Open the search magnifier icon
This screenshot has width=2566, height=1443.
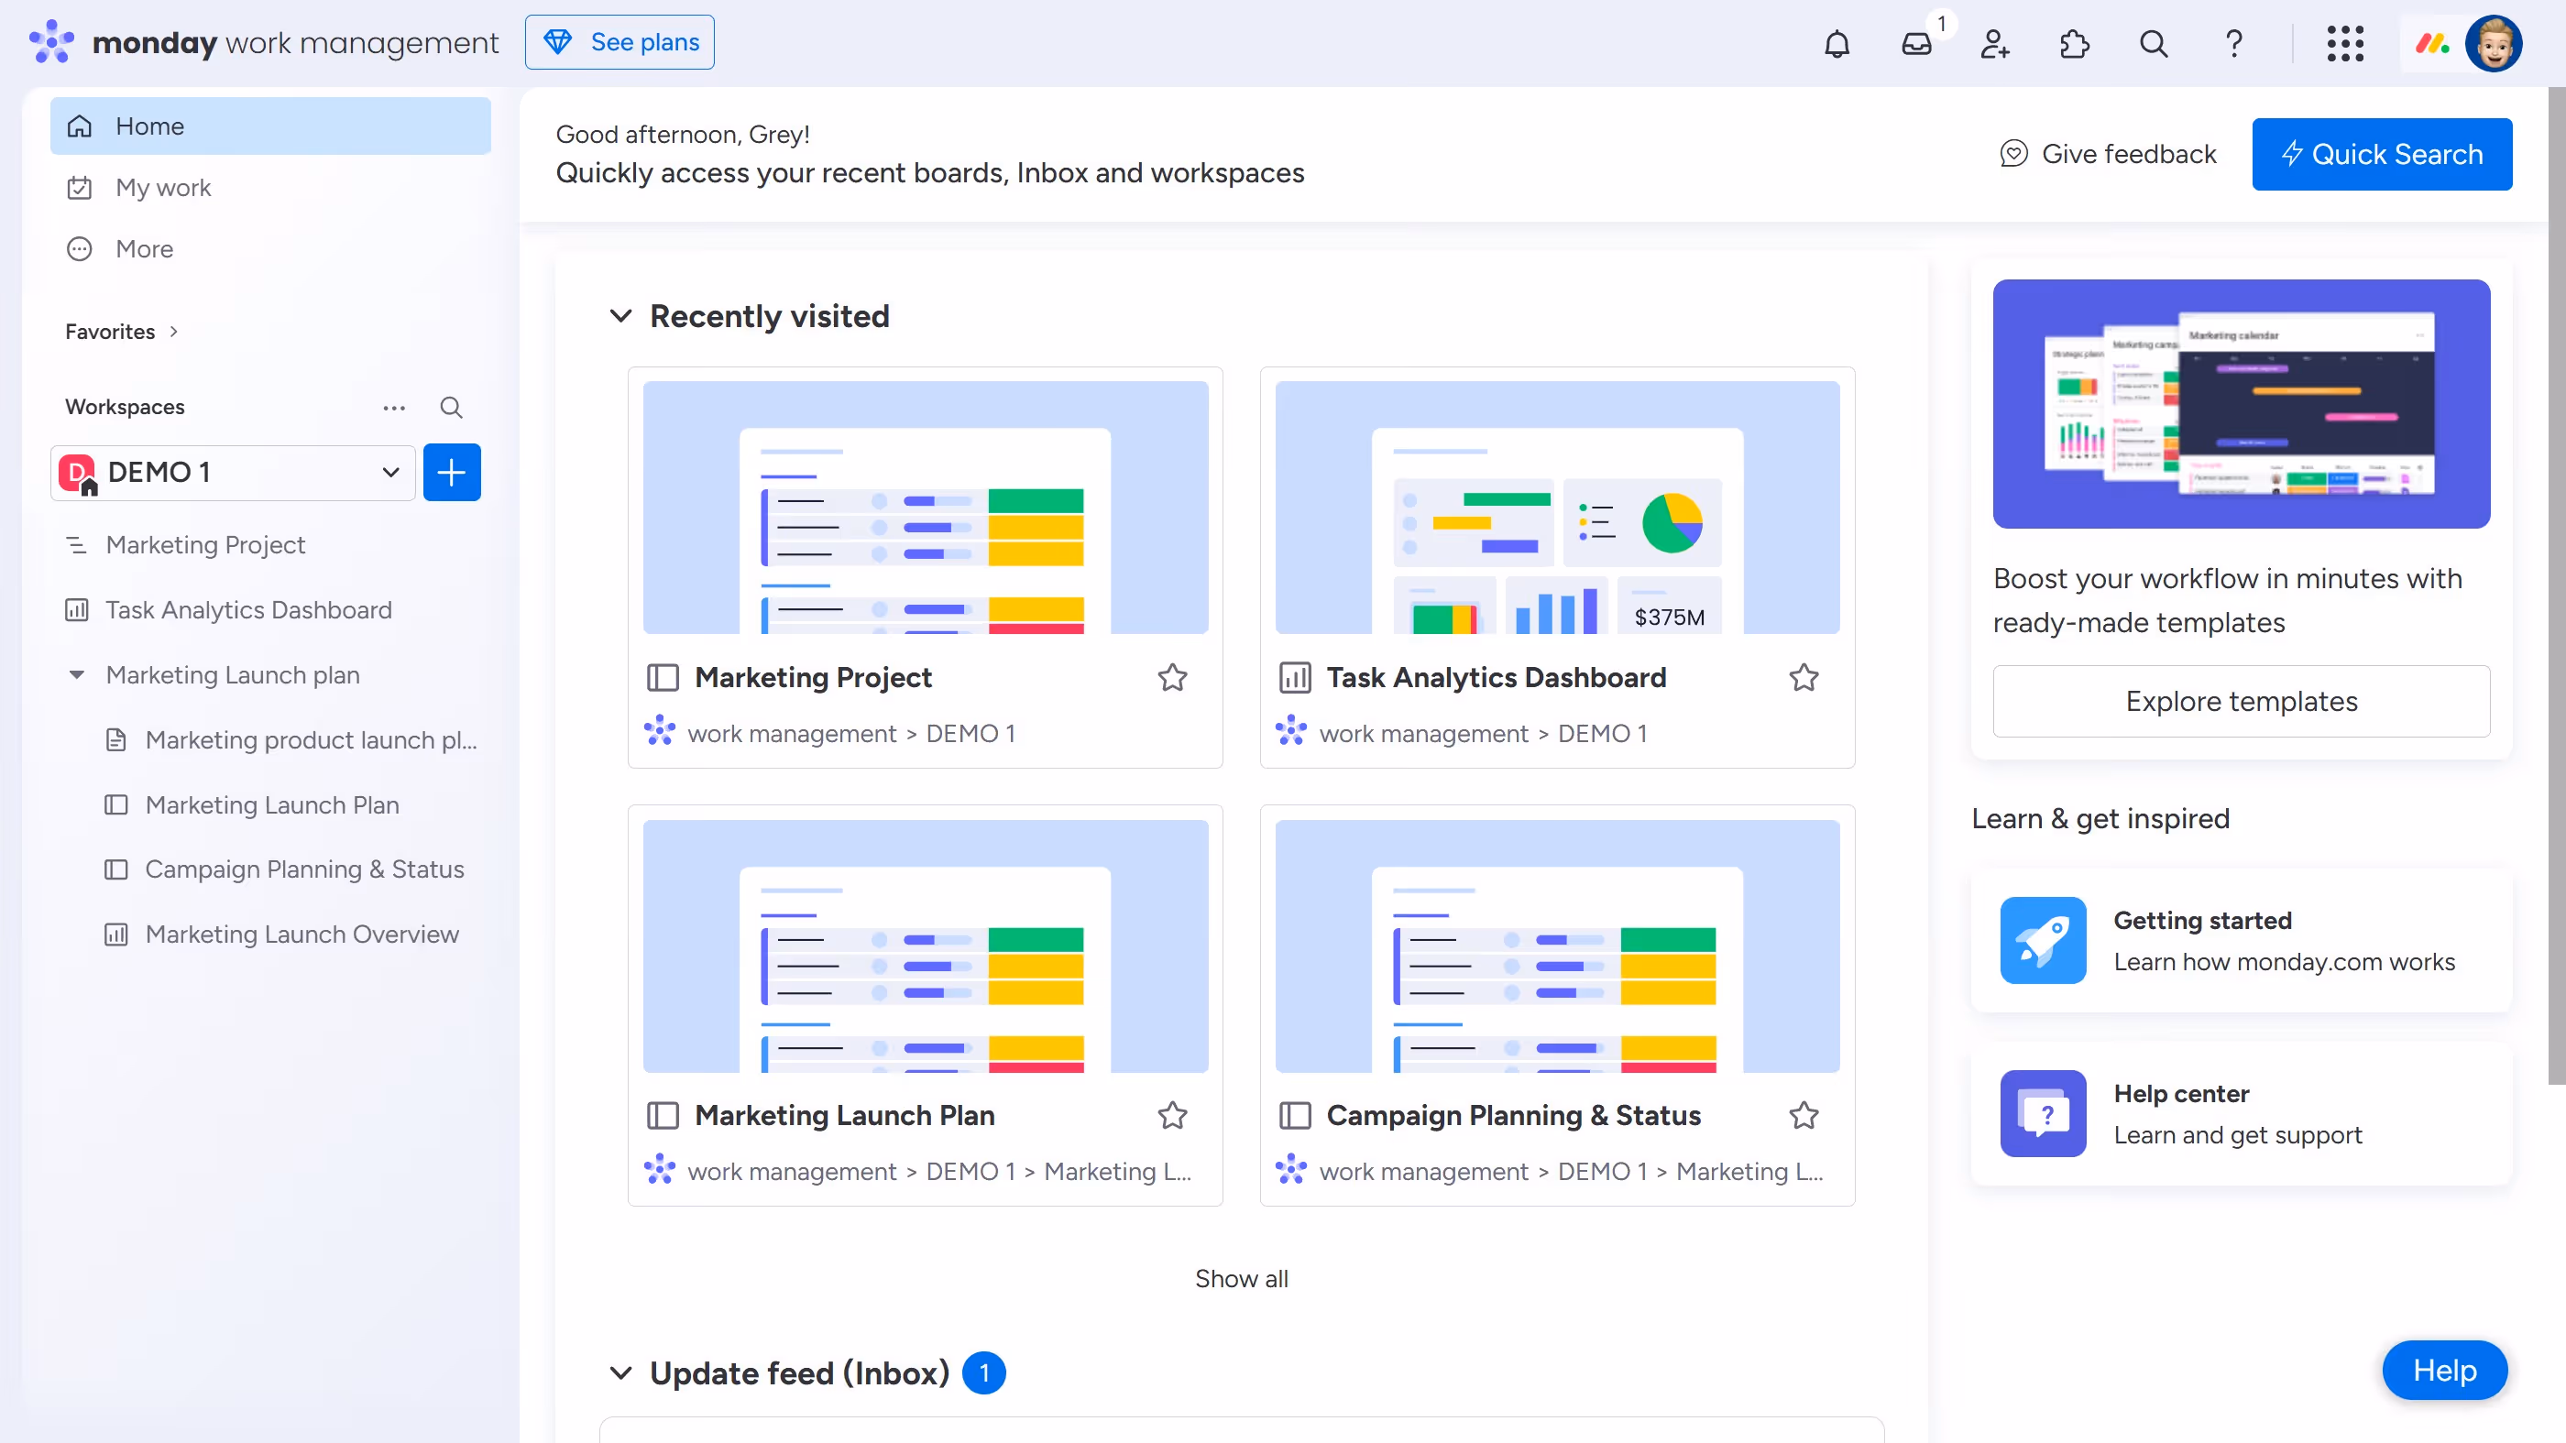click(x=2153, y=44)
